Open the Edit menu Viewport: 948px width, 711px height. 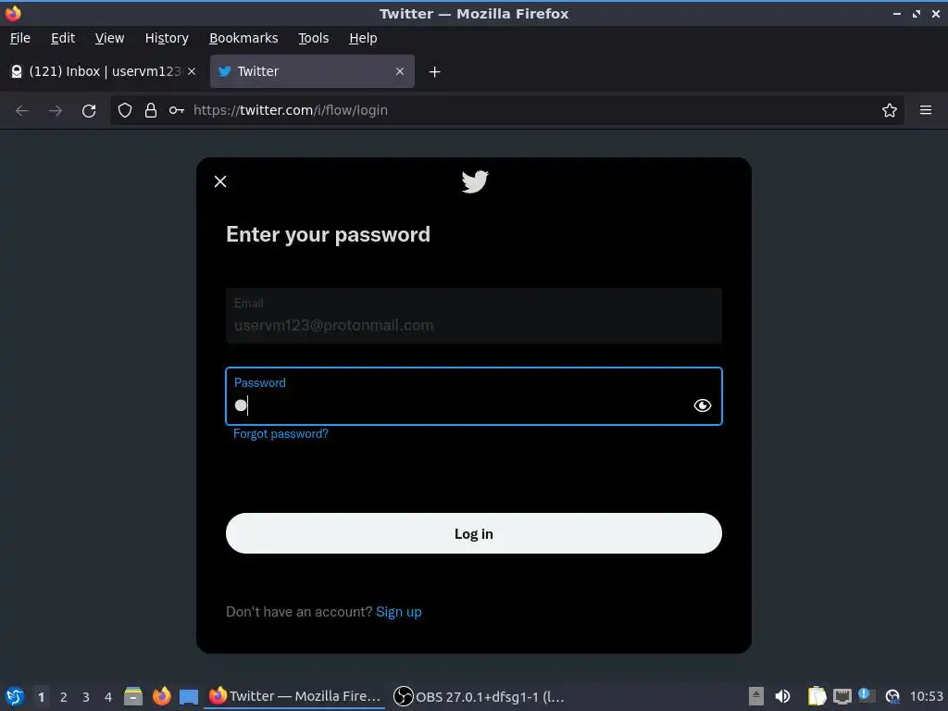(x=63, y=38)
